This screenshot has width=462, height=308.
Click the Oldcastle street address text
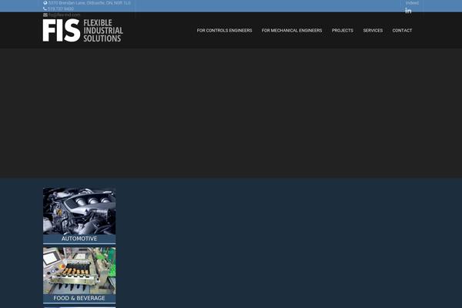point(89,3)
